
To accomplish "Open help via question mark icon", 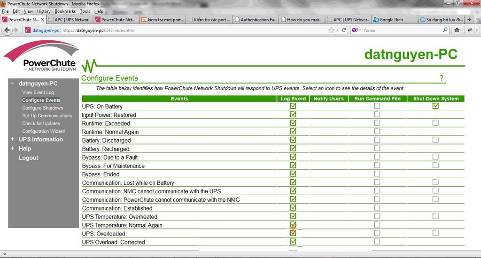I will [x=442, y=78].
